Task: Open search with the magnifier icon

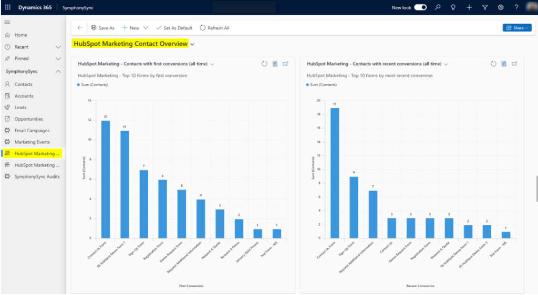Action: [x=438, y=7]
